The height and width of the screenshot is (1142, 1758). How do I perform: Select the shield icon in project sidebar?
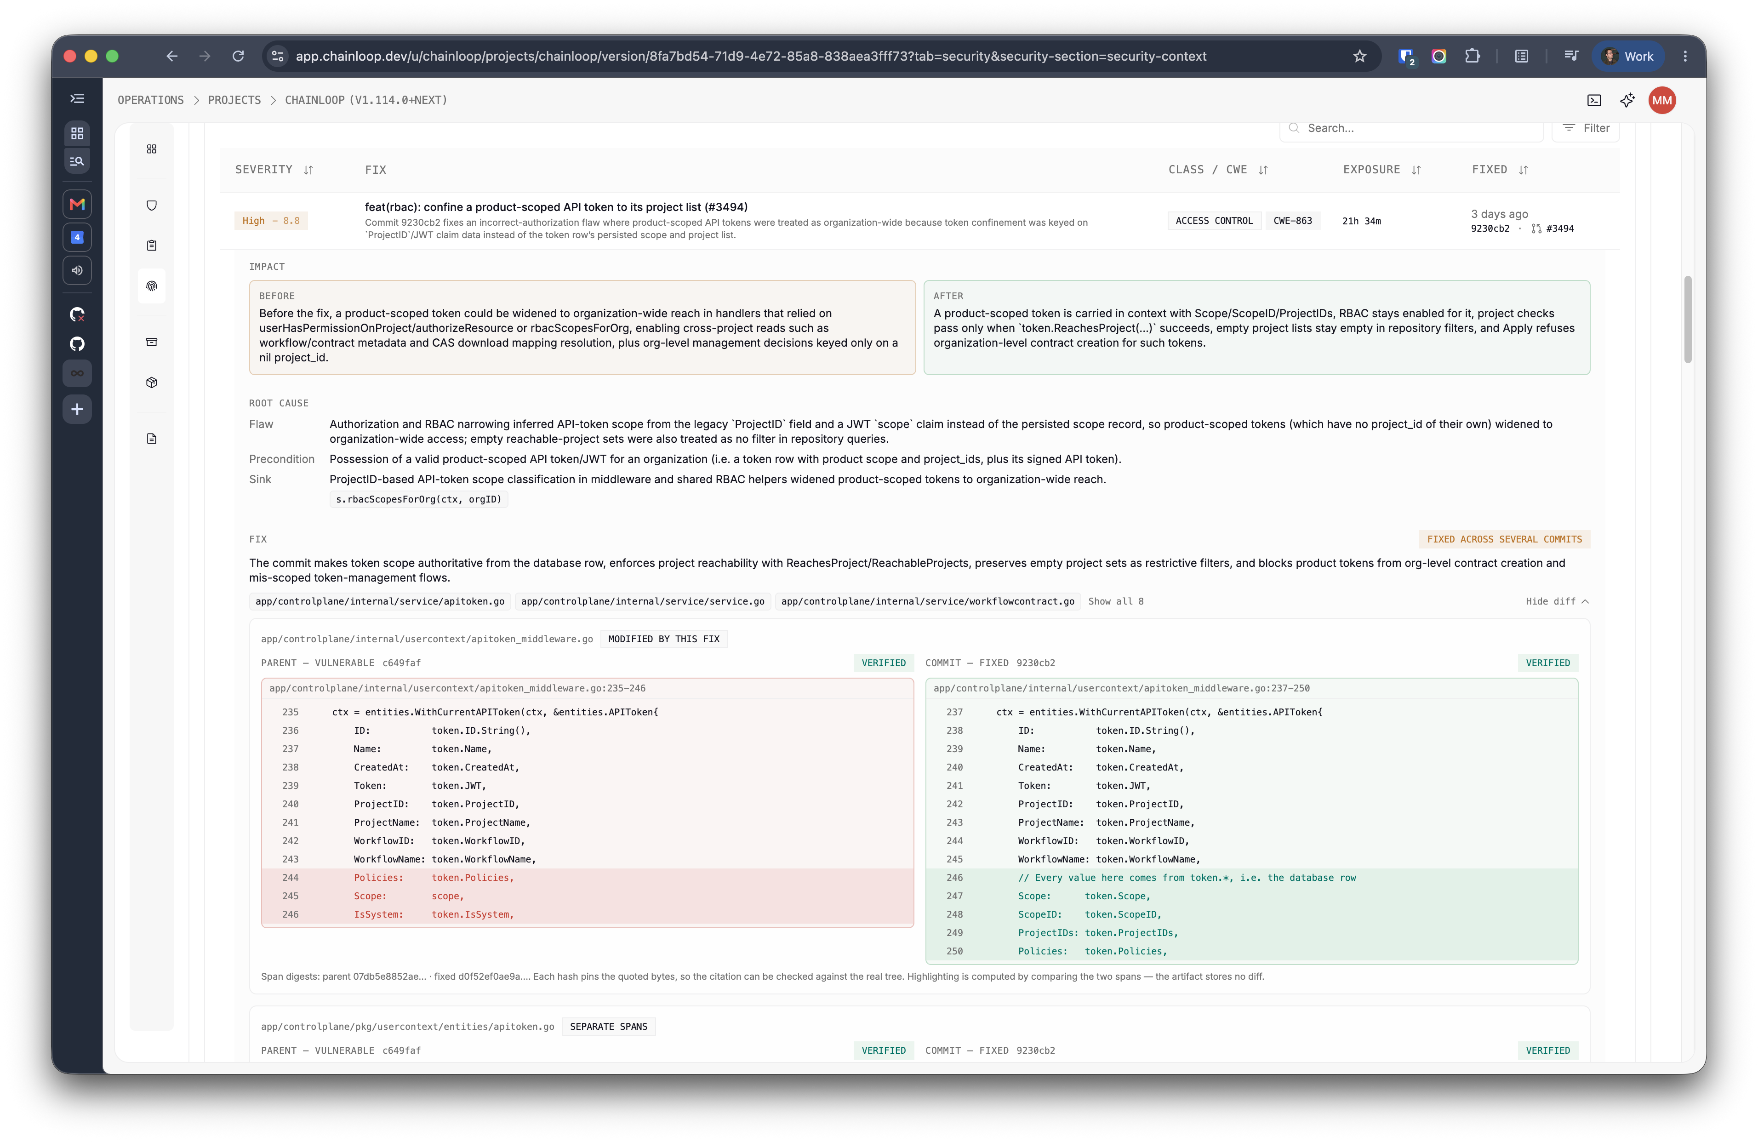[x=151, y=206]
